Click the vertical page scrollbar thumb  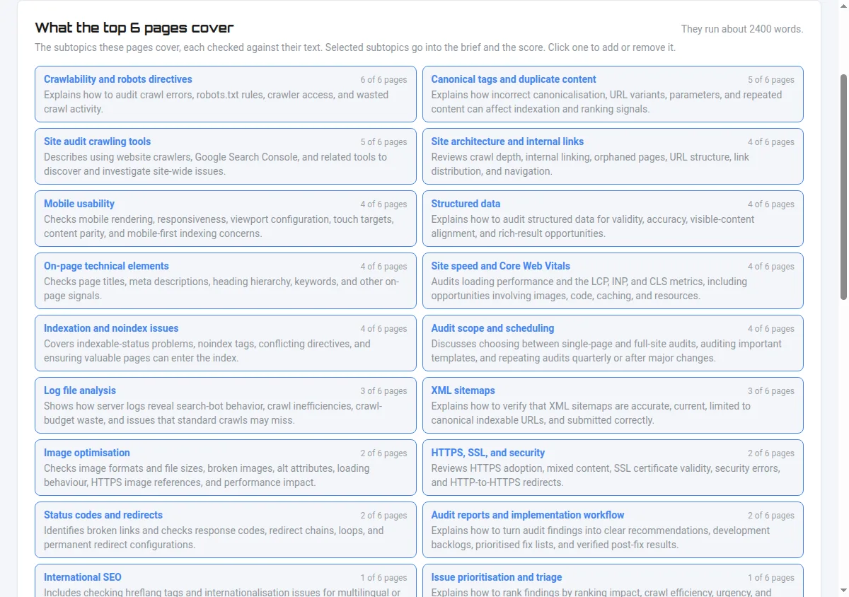(x=843, y=187)
